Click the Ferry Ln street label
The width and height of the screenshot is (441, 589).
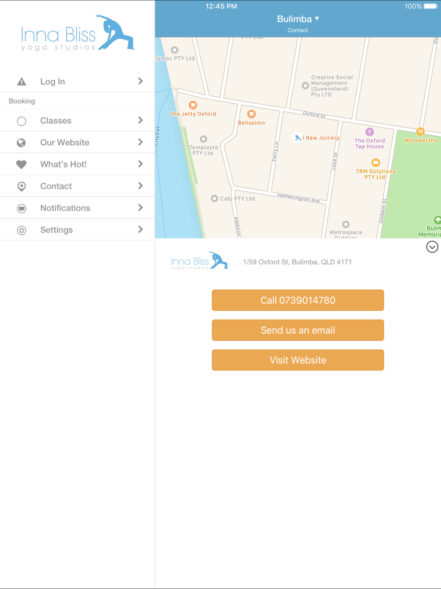click(276, 151)
